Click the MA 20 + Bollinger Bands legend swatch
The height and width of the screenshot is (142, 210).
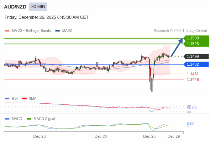click(x=7, y=31)
